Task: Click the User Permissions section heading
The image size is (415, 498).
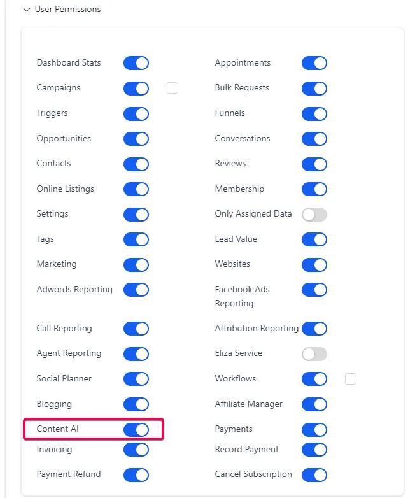Action: 67,9
